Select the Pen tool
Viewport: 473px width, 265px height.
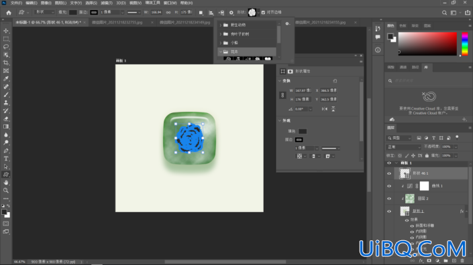6,151
